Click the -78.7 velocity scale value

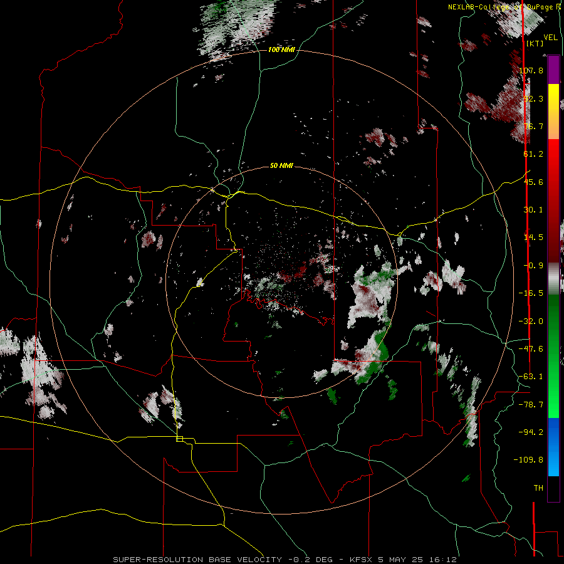[x=531, y=405]
